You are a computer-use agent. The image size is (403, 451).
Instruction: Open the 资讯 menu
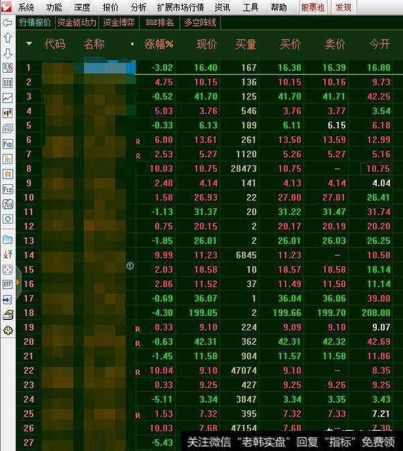tap(222, 7)
